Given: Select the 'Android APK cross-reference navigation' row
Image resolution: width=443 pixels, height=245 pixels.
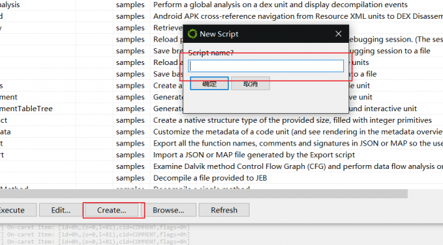Looking at the screenshot, I should (x=221, y=16).
